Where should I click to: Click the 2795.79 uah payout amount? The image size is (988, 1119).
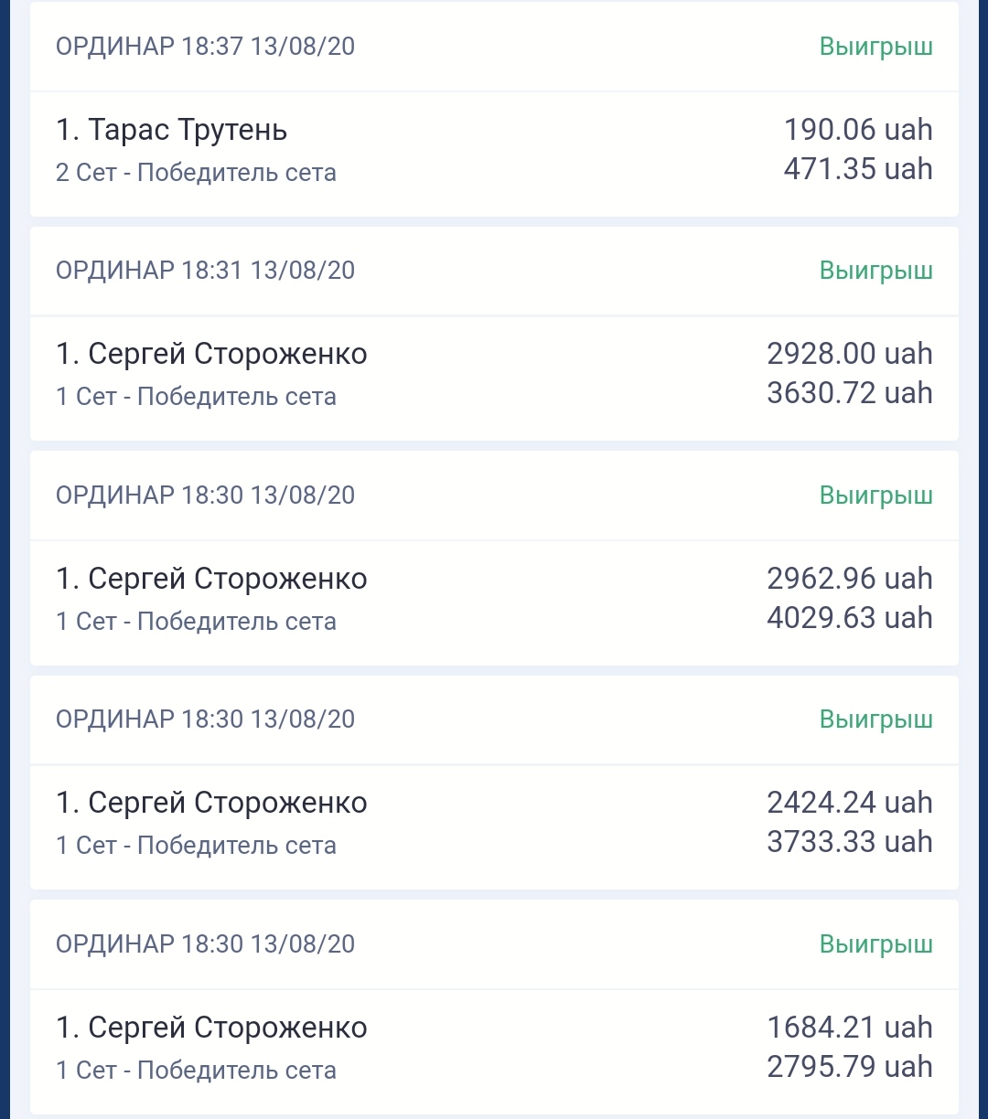(850, 1067)
